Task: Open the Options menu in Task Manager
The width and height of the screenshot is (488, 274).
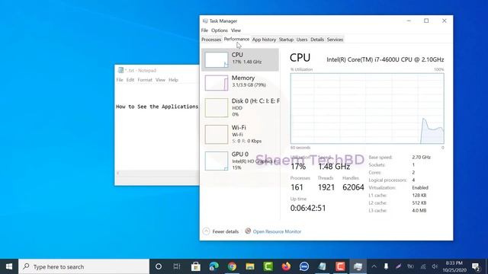Action: click(x=220, y=30)
